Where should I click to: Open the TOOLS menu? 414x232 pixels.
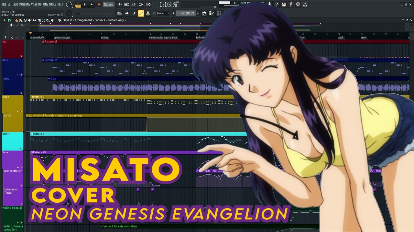tap(53, 5)
